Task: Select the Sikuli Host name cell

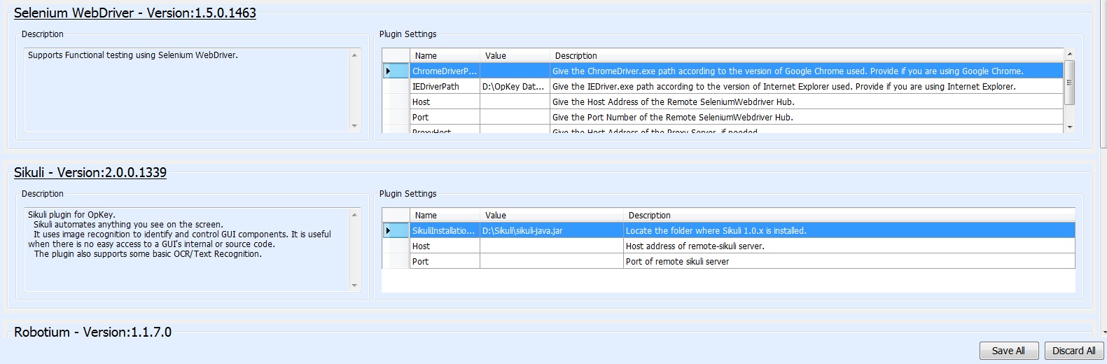Action: pos(445,246)
